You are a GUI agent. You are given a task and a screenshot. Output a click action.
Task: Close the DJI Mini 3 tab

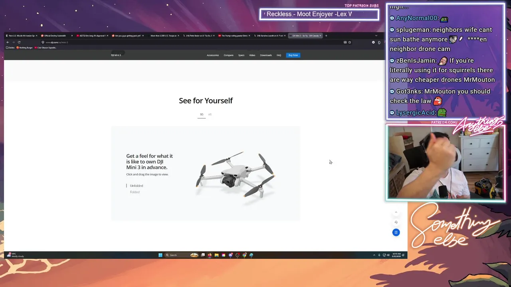point(320,35)
